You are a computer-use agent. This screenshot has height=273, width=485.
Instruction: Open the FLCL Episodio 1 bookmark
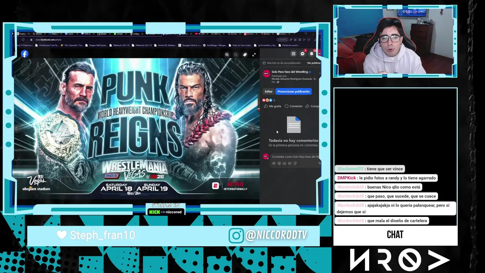pos(72,45)
